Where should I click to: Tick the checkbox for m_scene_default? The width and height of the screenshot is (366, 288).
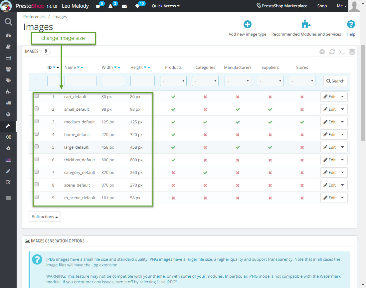pyautogui.click(x=37, y=197)
